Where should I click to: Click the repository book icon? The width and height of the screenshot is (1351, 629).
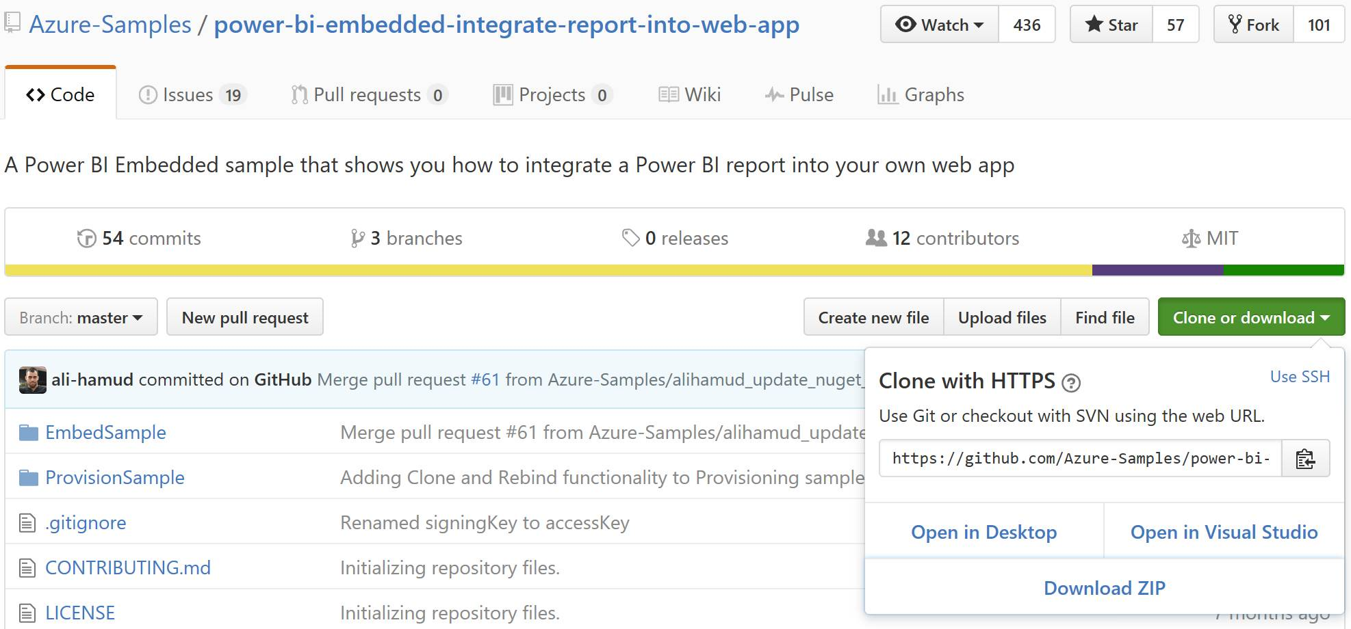(x=12, y=23)
